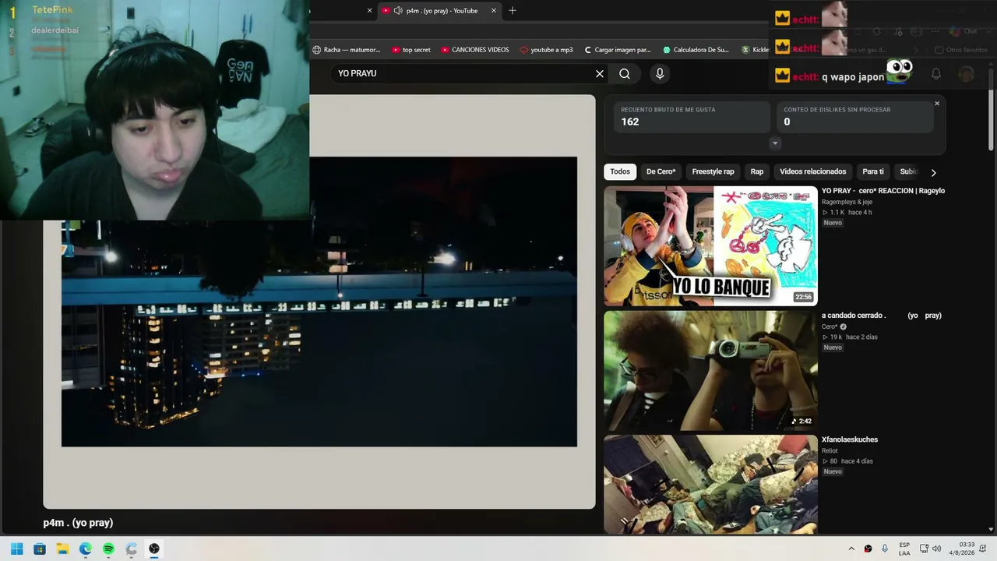Select the Videos relacionados filter chip

coord(812,171)
